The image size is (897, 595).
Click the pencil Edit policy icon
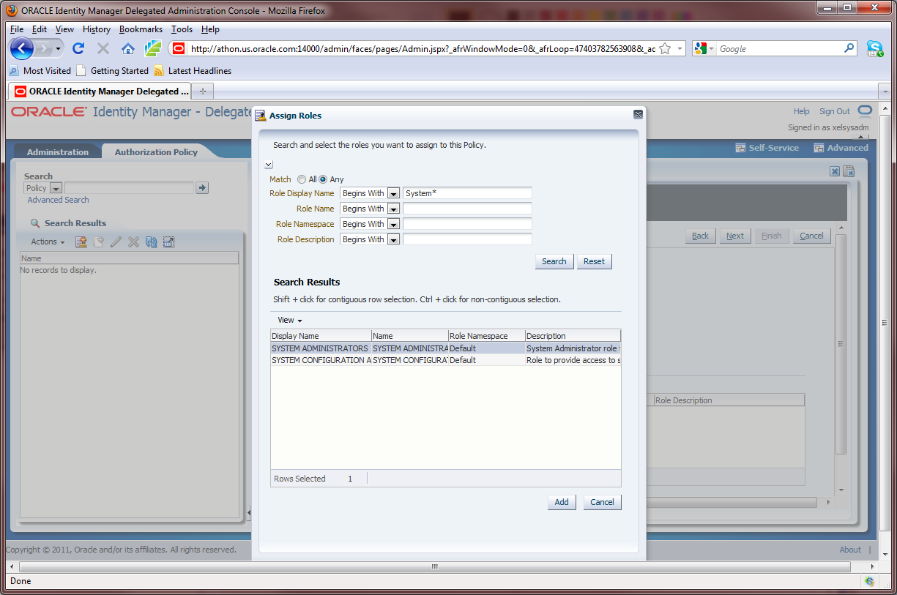[116, 242]
